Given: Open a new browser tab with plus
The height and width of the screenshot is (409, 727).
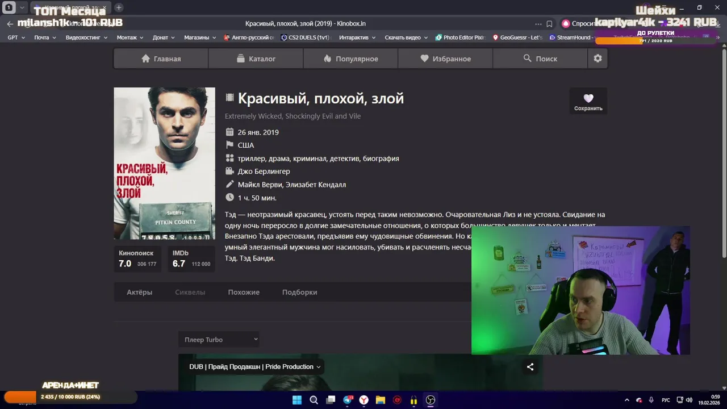Looking at the screenshot, I should click(119, 7).
